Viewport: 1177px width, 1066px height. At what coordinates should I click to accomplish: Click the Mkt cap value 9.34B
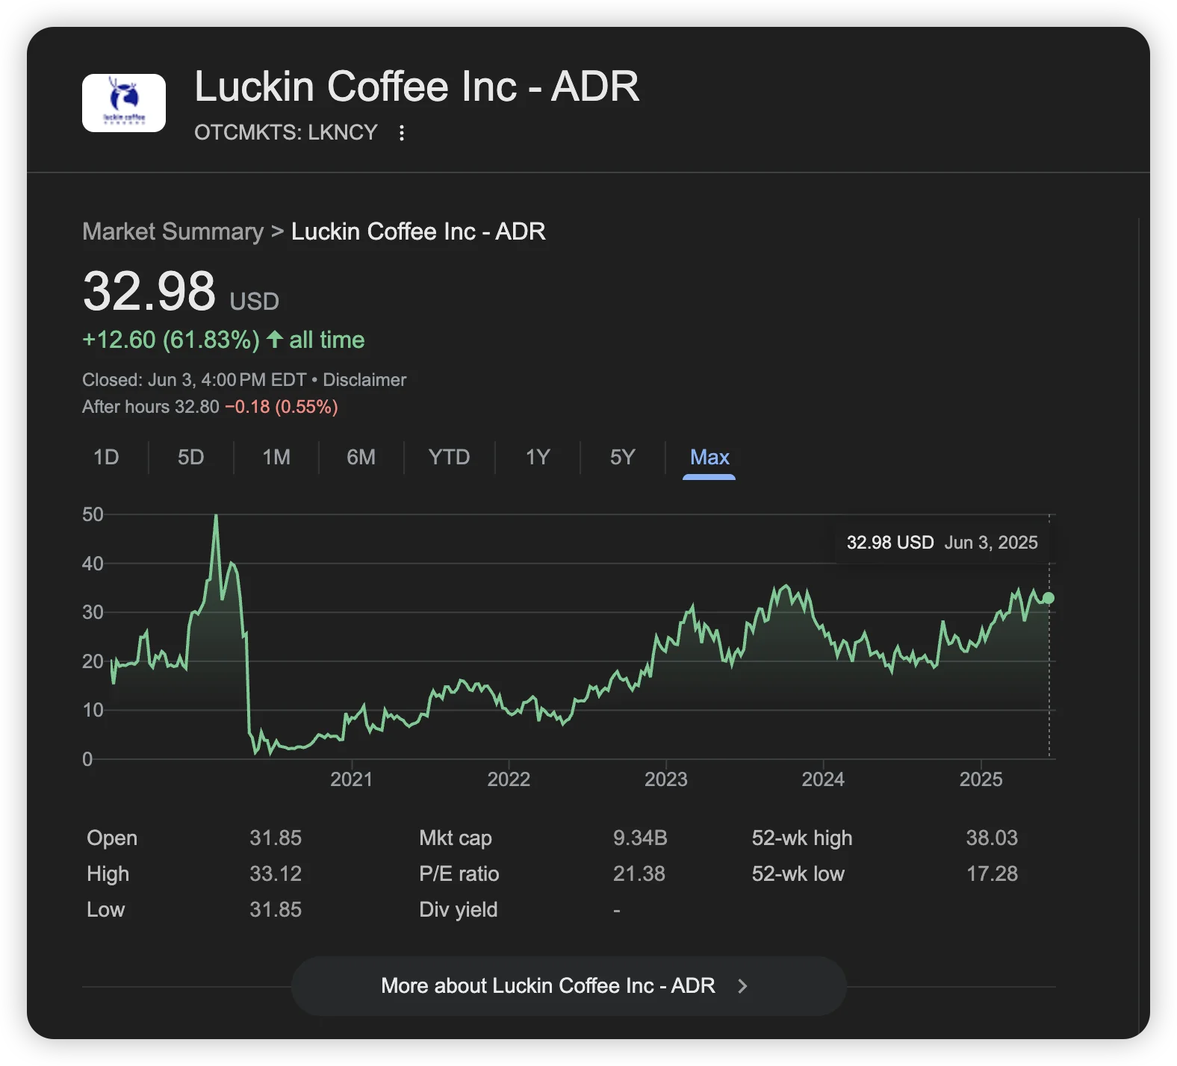tap(640, 838)
